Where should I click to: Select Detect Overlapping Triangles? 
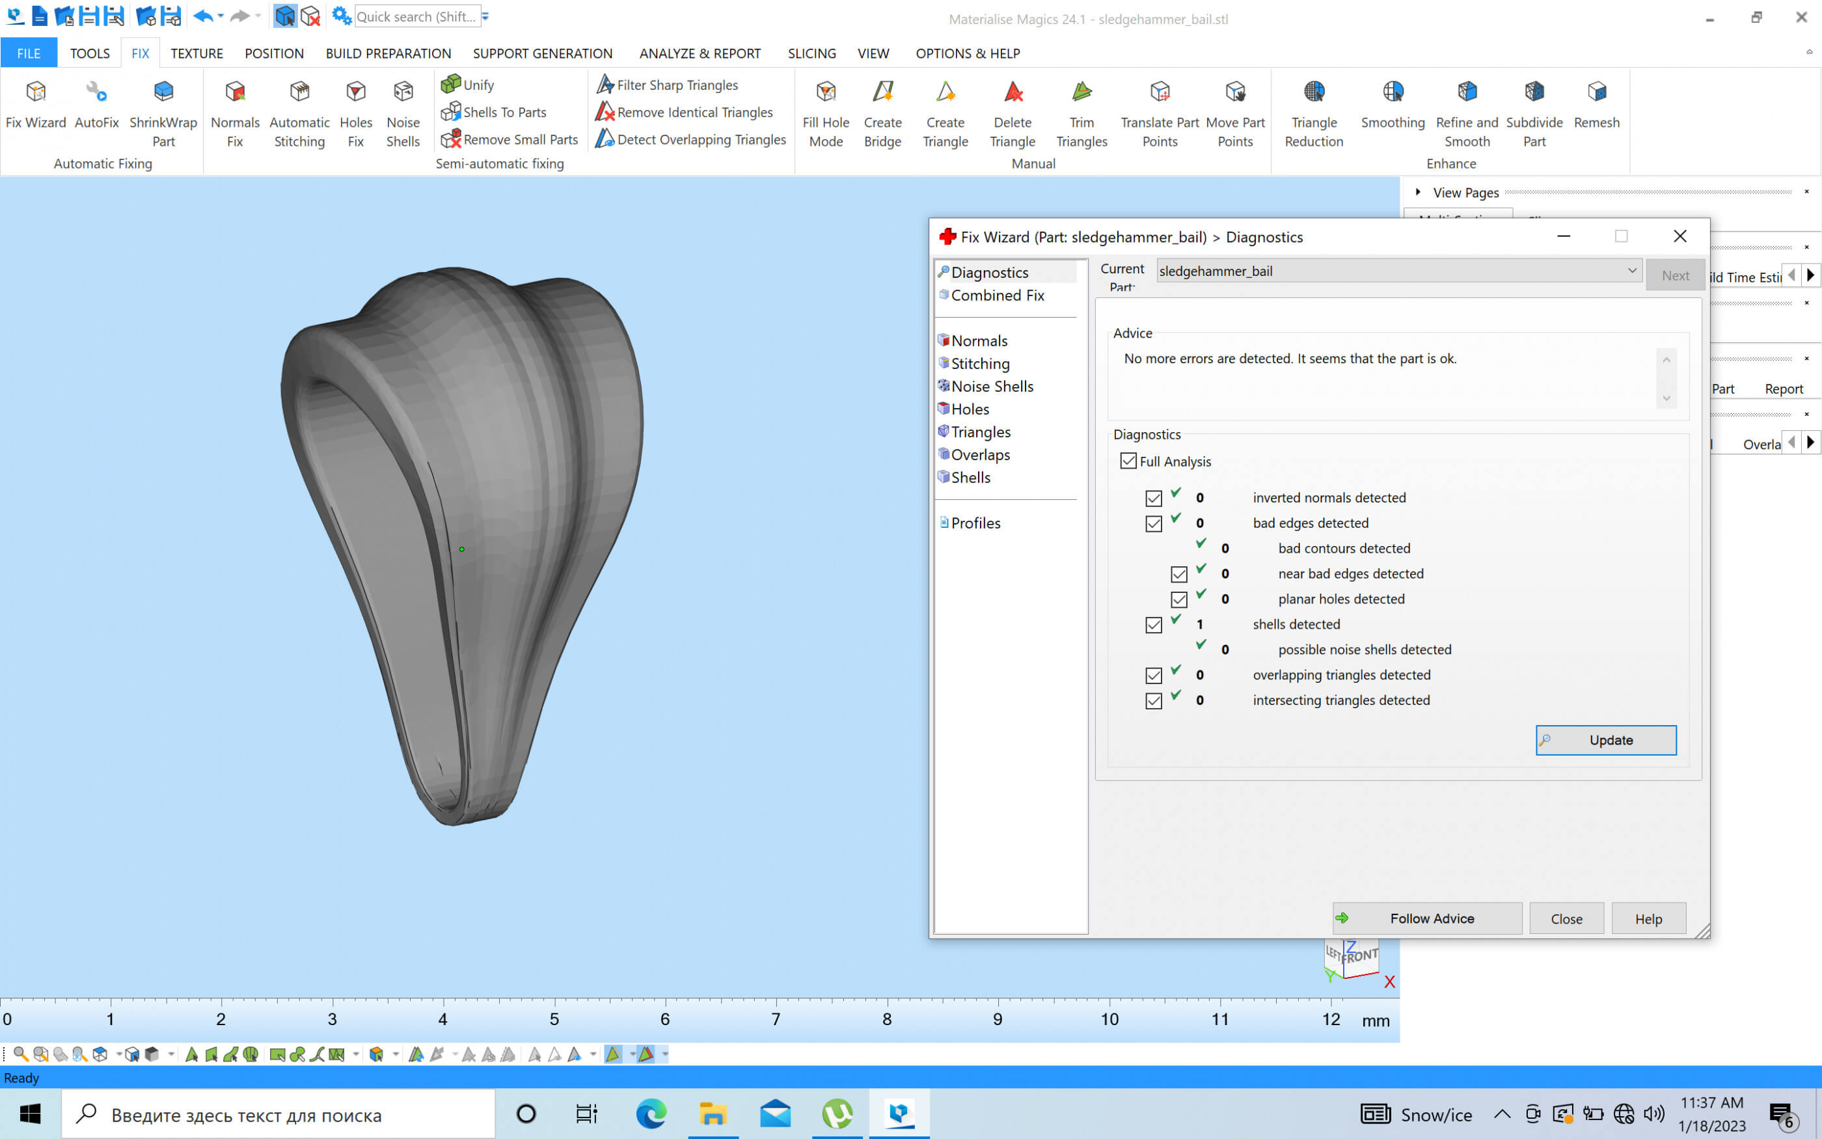[691, 139]
